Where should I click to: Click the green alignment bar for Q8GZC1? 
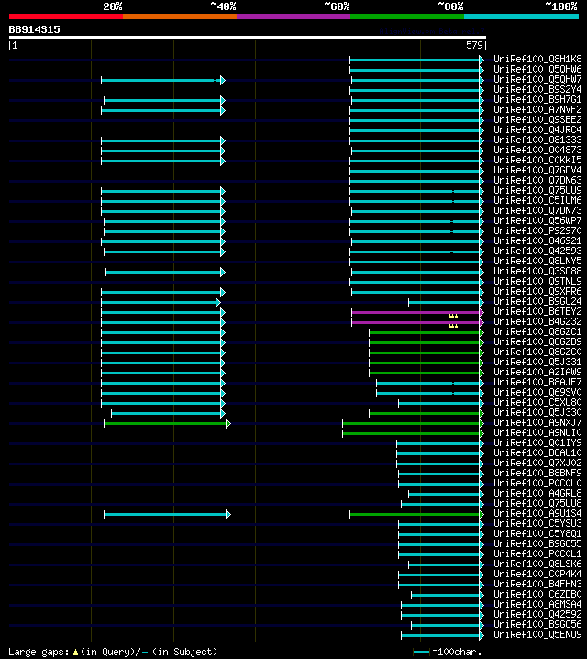click(x=426, y=332)
